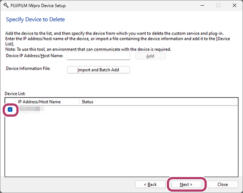Click the maximize window button

(218, 5)
